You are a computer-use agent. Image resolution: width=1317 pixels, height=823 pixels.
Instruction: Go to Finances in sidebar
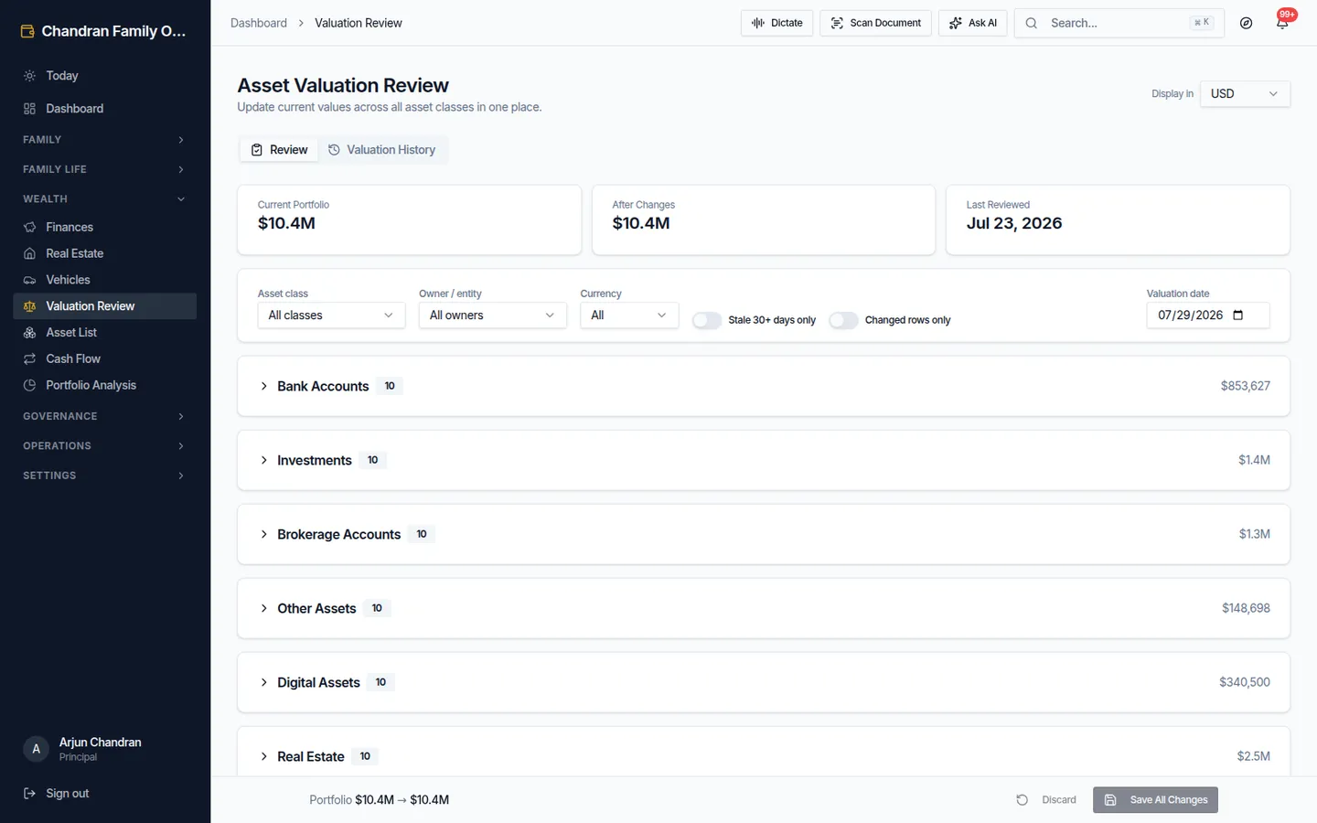[x=105, y=227]
